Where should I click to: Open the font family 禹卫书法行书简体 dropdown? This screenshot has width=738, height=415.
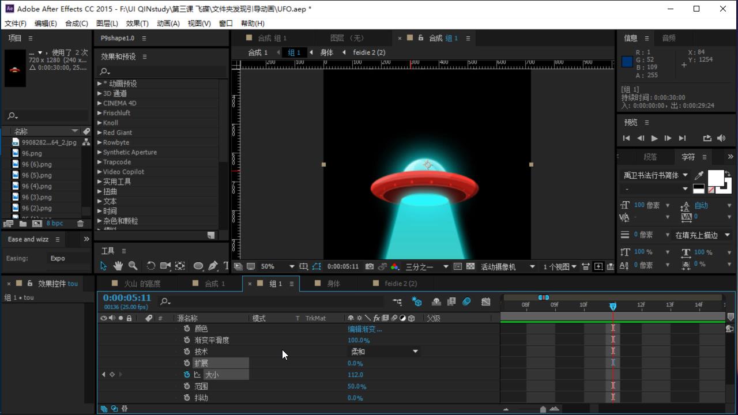656,175
